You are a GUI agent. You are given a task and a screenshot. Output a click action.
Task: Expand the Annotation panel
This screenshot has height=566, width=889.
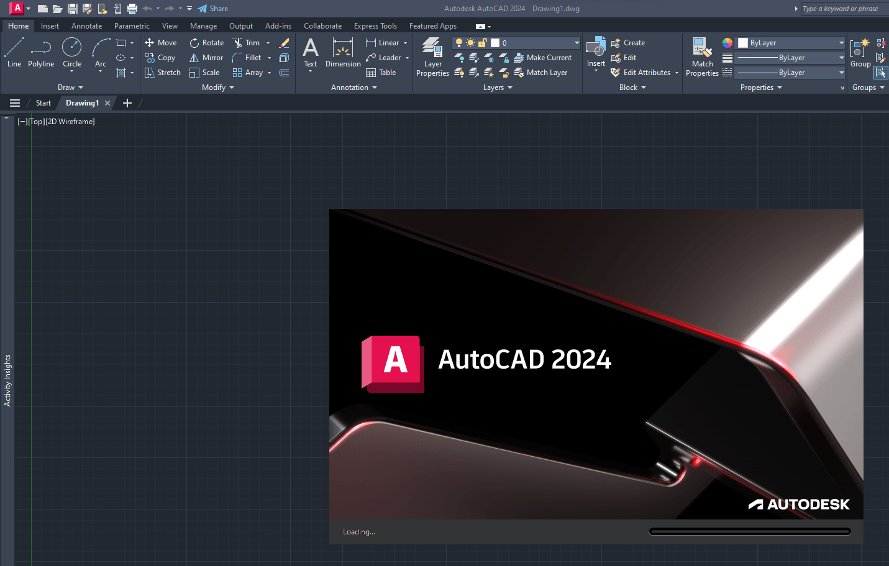(354, 88)
